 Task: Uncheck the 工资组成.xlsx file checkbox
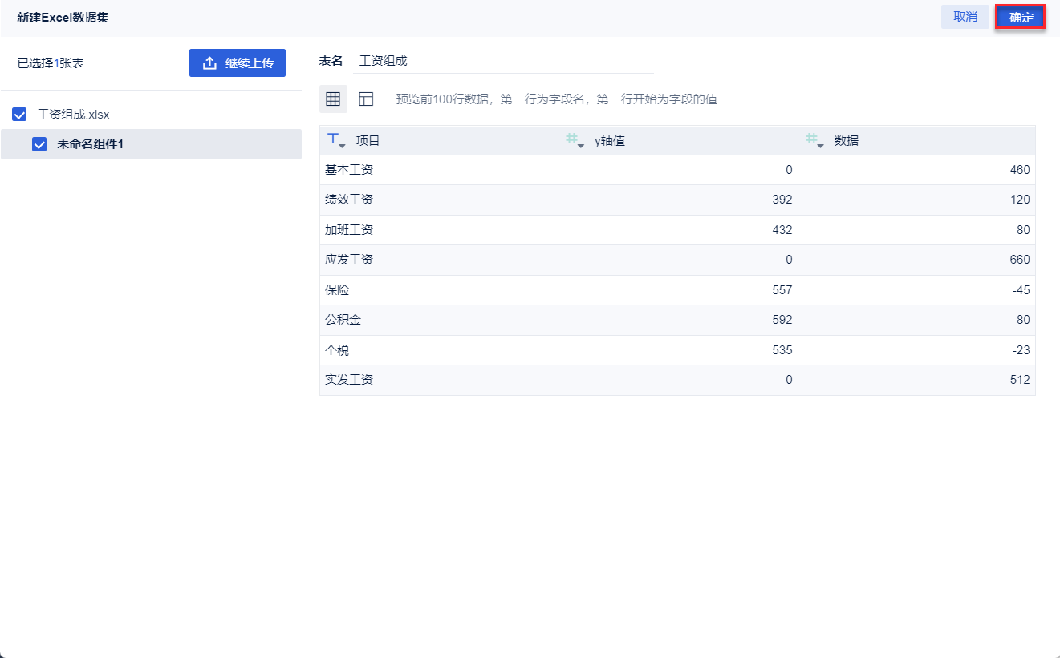[x=20, y=115]
